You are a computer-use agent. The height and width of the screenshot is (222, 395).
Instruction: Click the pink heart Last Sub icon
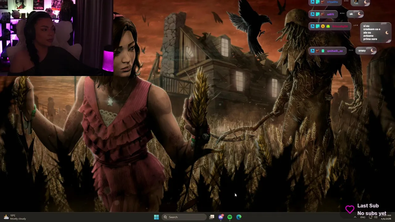pos(350,210)
